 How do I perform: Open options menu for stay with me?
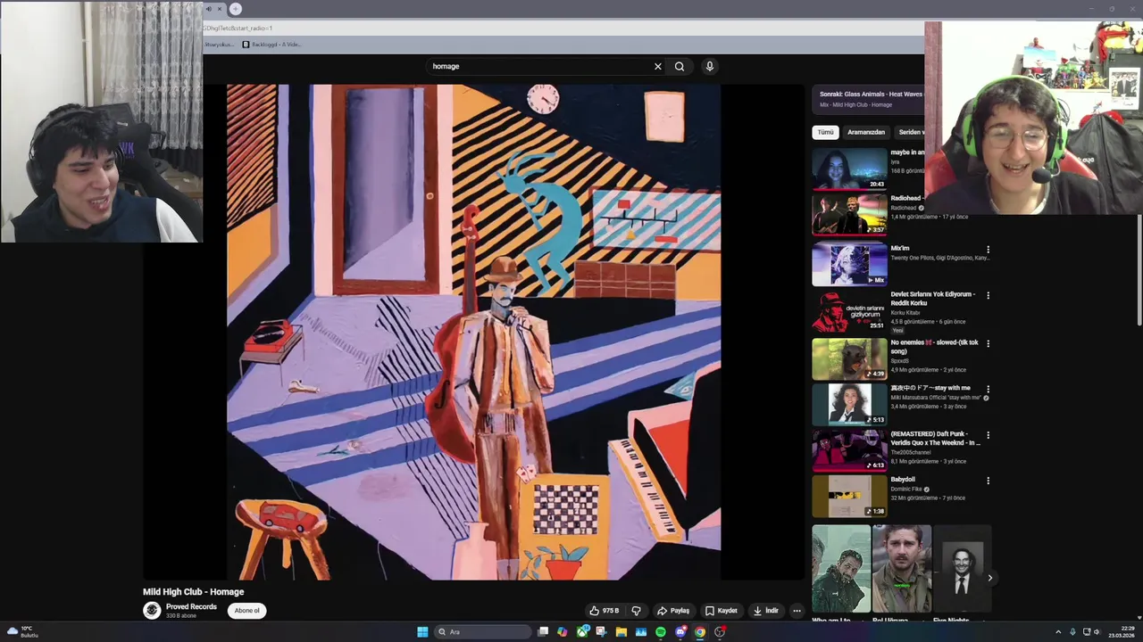[x=988, y=389]
